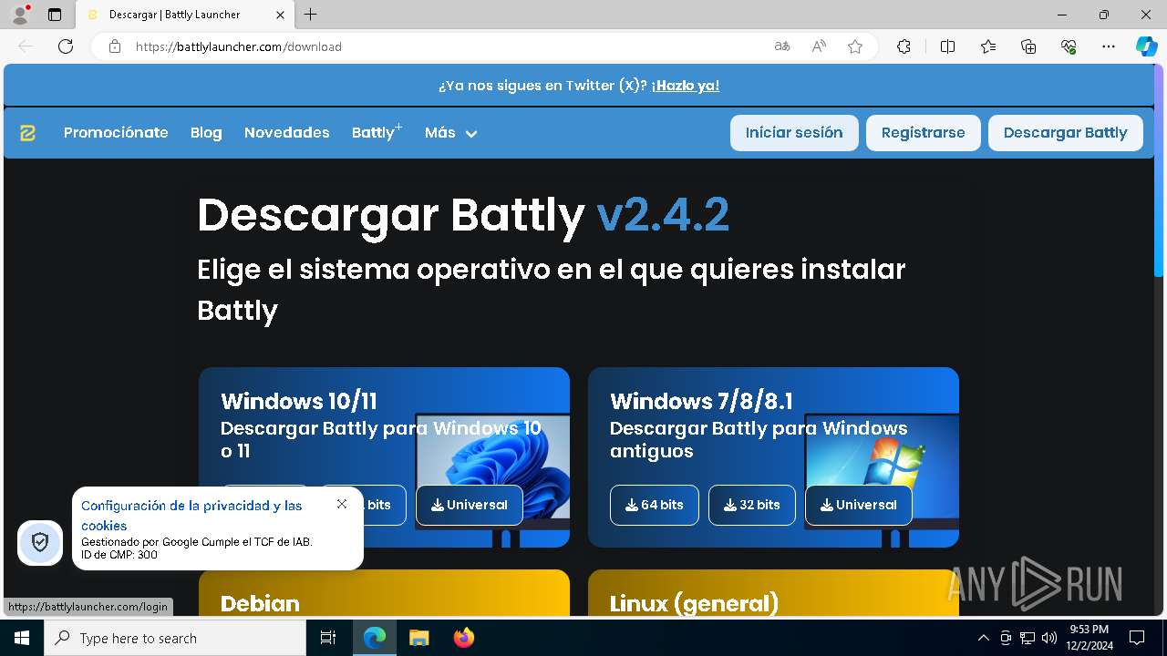Open the Battly+ menu item
This screenshot has height=656, width=1167.
(377, 133)
